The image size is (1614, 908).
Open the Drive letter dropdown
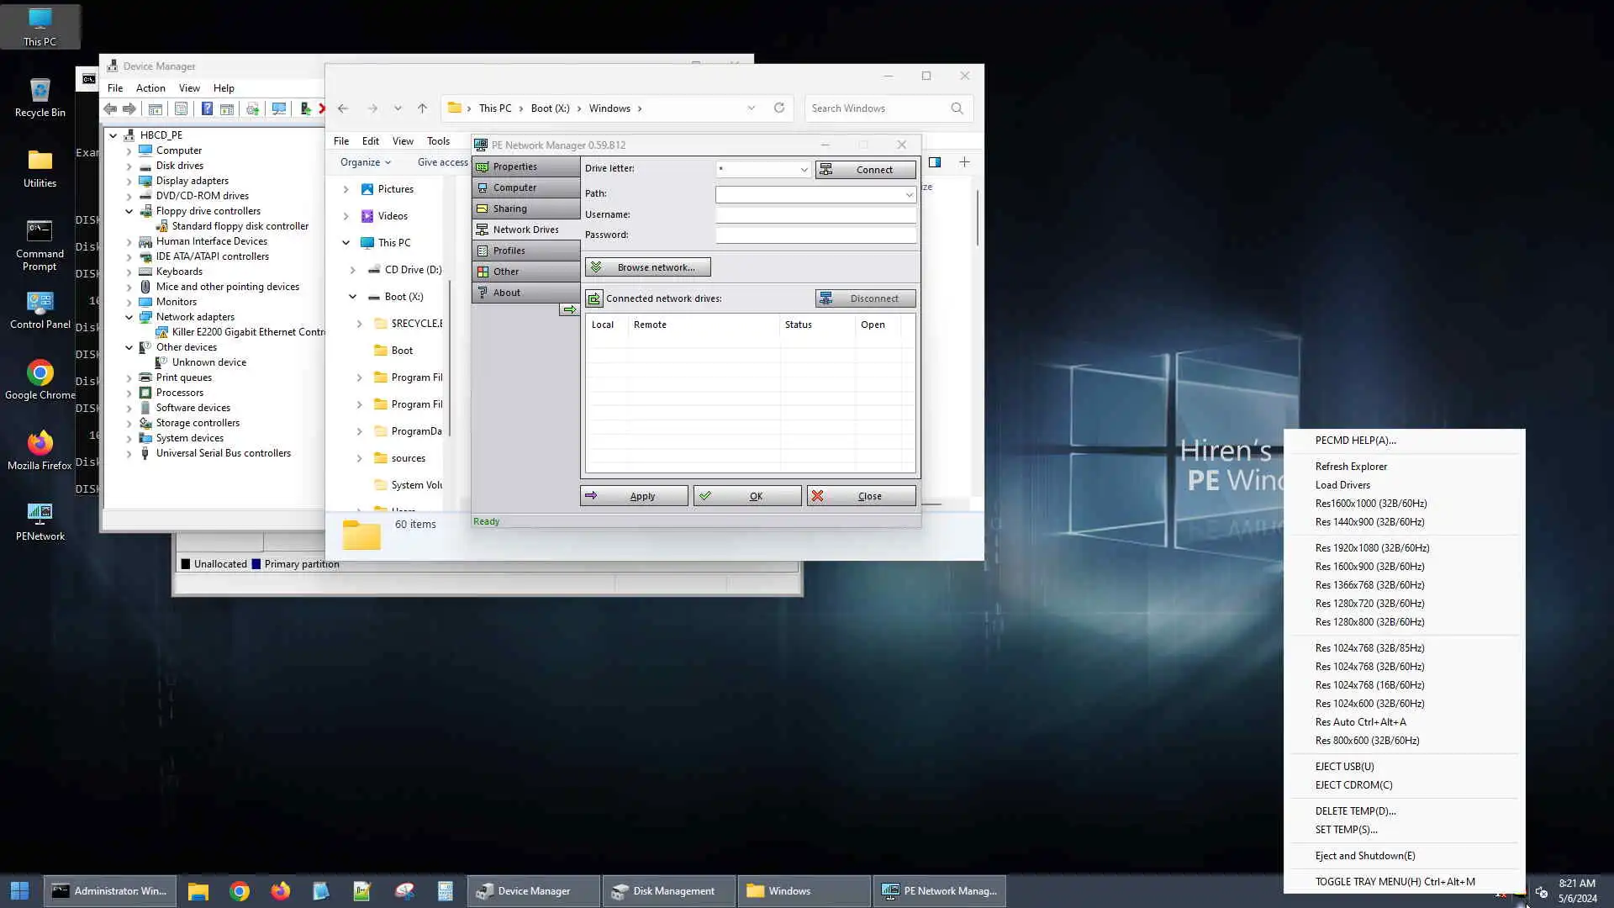click(804, 170)
